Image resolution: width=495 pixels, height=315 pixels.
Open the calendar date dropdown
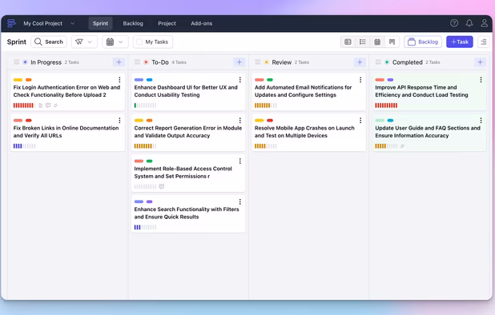coord(115,42)
